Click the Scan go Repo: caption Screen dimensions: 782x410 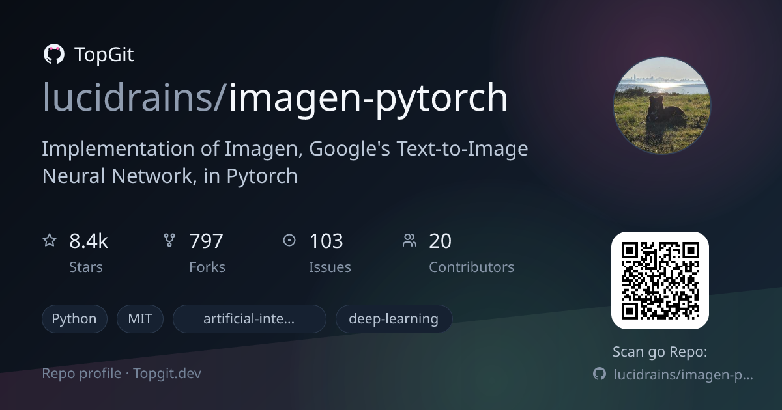(660, 352)
